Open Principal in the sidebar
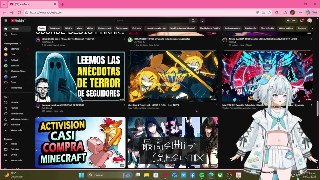Screen dimensions: 320x180 pyautogui.click(x=17, y=29)
